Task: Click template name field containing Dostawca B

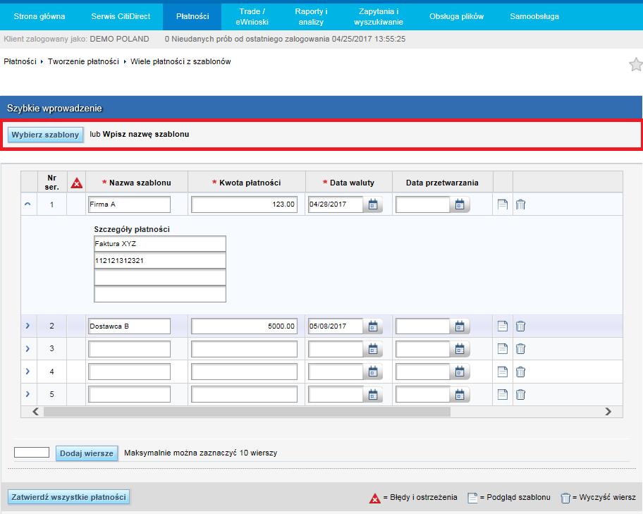Action: 129,326
